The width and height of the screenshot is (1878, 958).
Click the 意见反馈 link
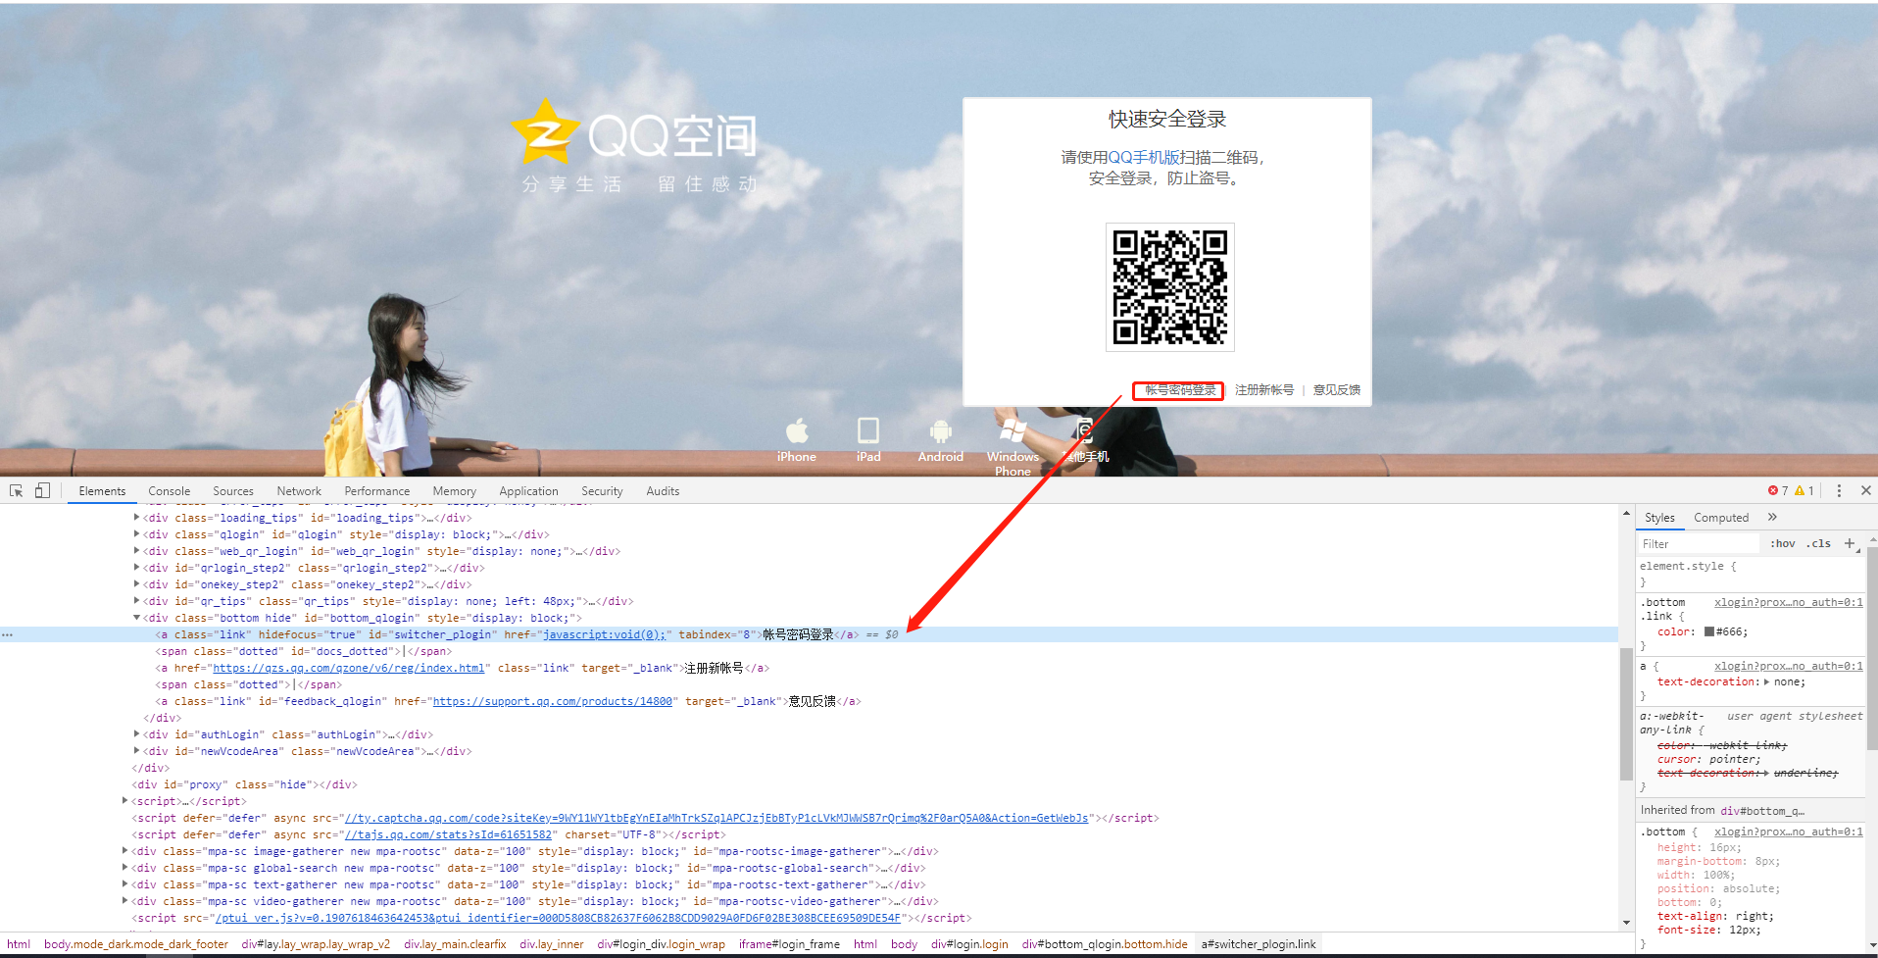click(1337, 390)
